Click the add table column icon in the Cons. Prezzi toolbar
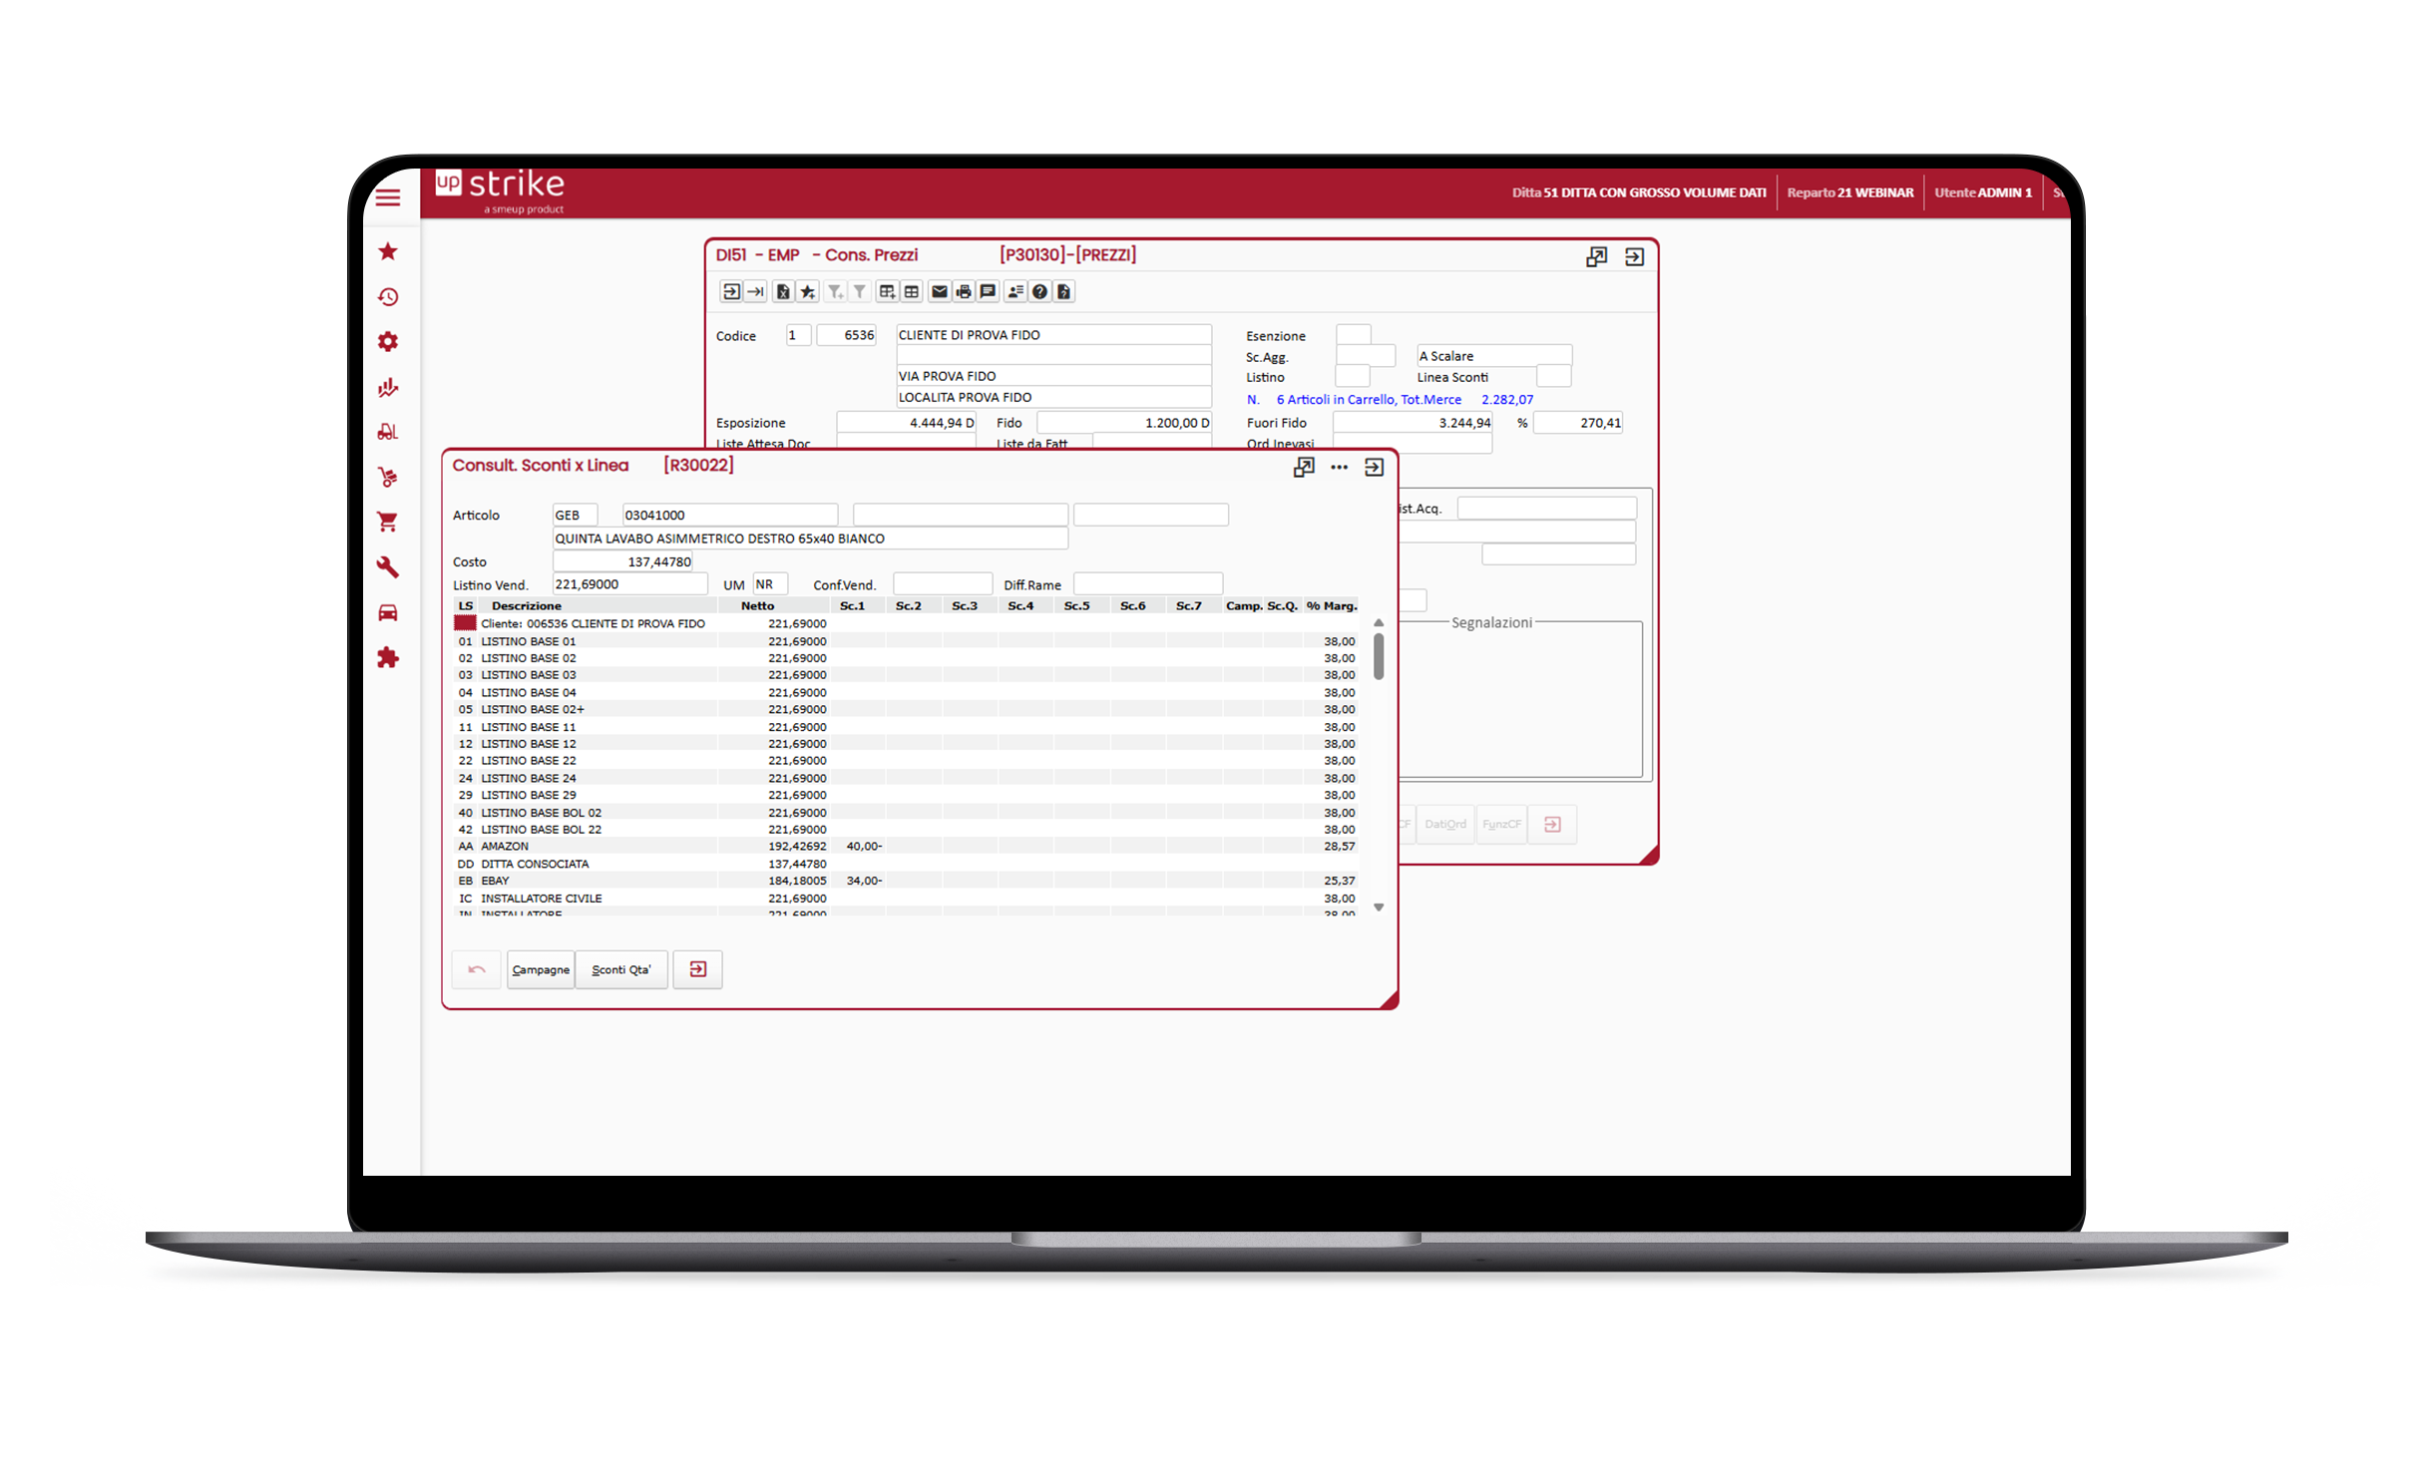 [887, 292]
